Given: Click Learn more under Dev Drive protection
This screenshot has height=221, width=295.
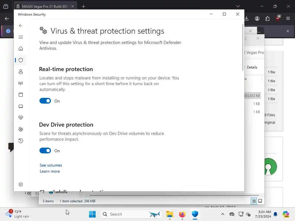Looking at the screenshot, I should (x=50, y=171).
